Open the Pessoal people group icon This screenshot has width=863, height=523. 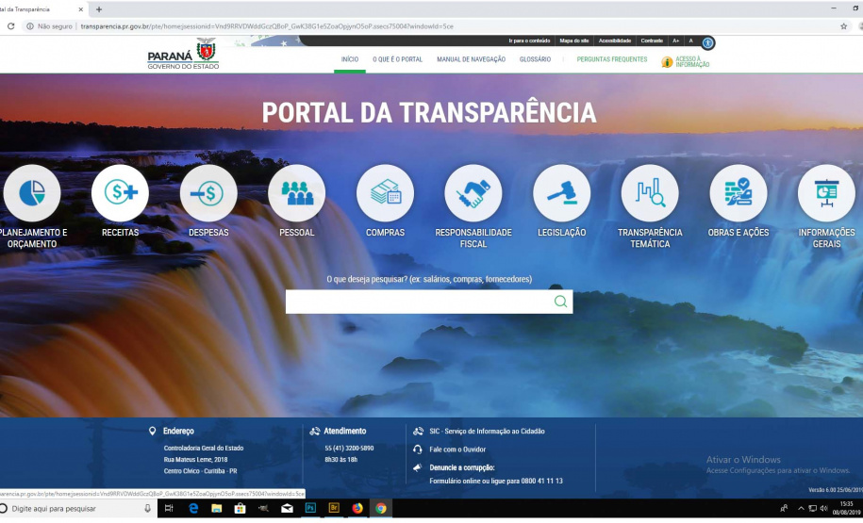point(297,193)
